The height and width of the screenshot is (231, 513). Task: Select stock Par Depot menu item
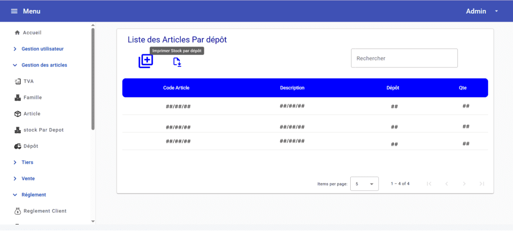pos(43,130)
